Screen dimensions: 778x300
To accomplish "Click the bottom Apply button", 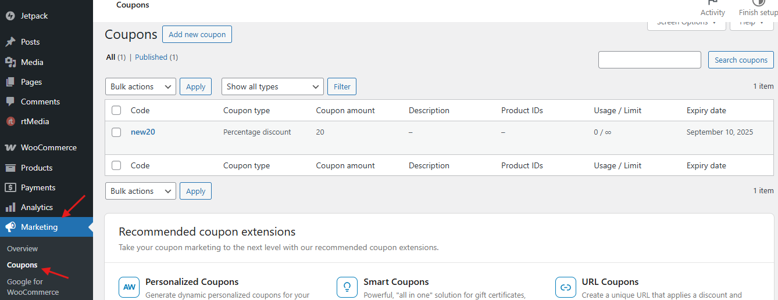I will coord(195,191).
